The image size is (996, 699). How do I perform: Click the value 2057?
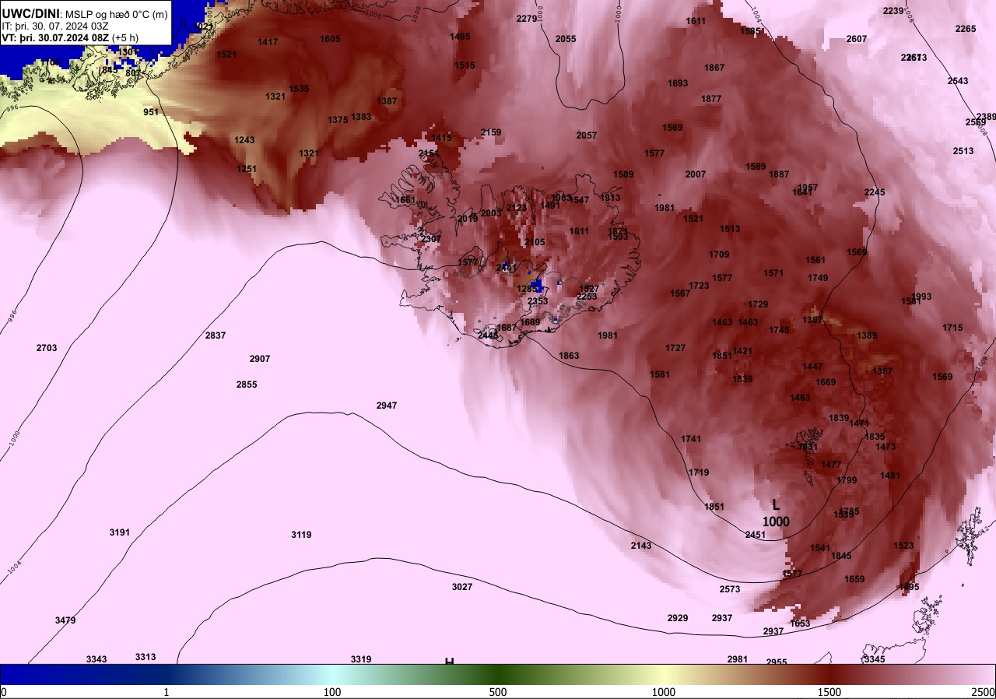586,135
